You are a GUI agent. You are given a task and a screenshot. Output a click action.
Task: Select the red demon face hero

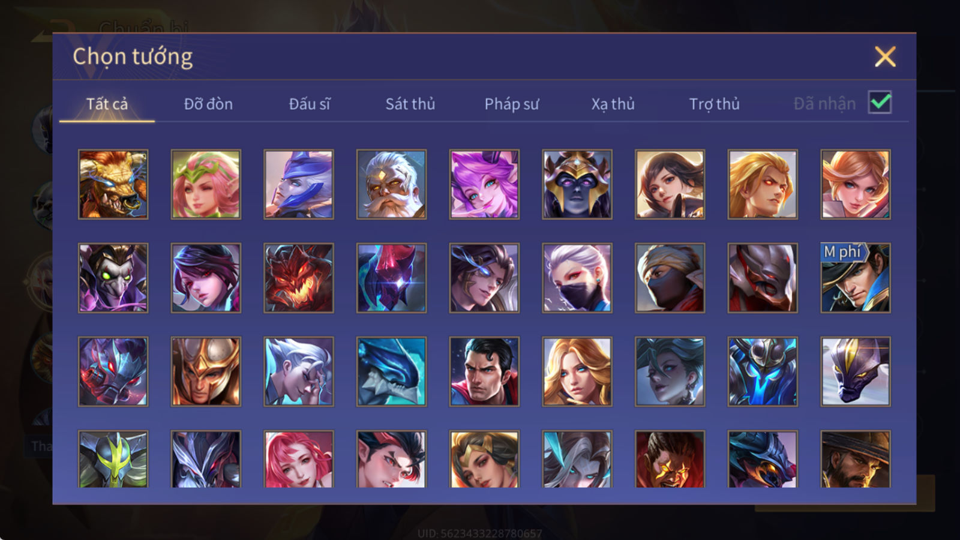298,278
